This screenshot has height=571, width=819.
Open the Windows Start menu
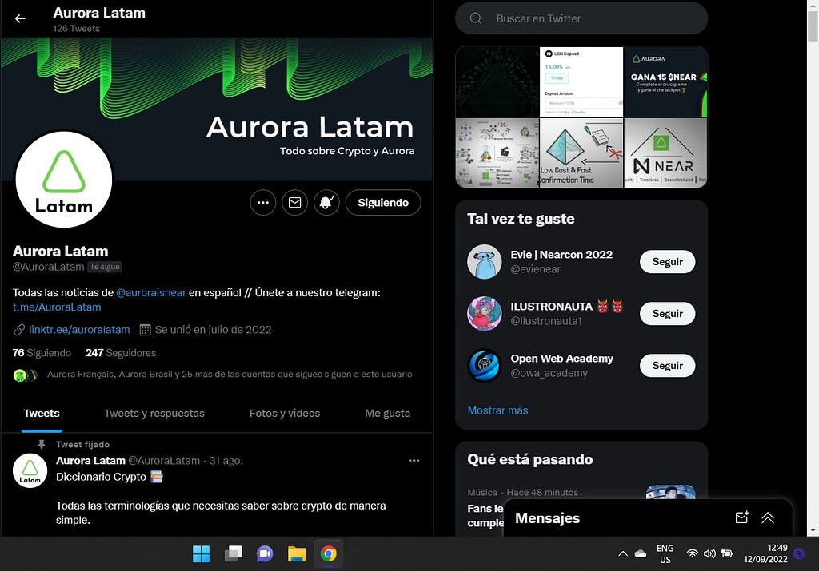click(201, 553)
